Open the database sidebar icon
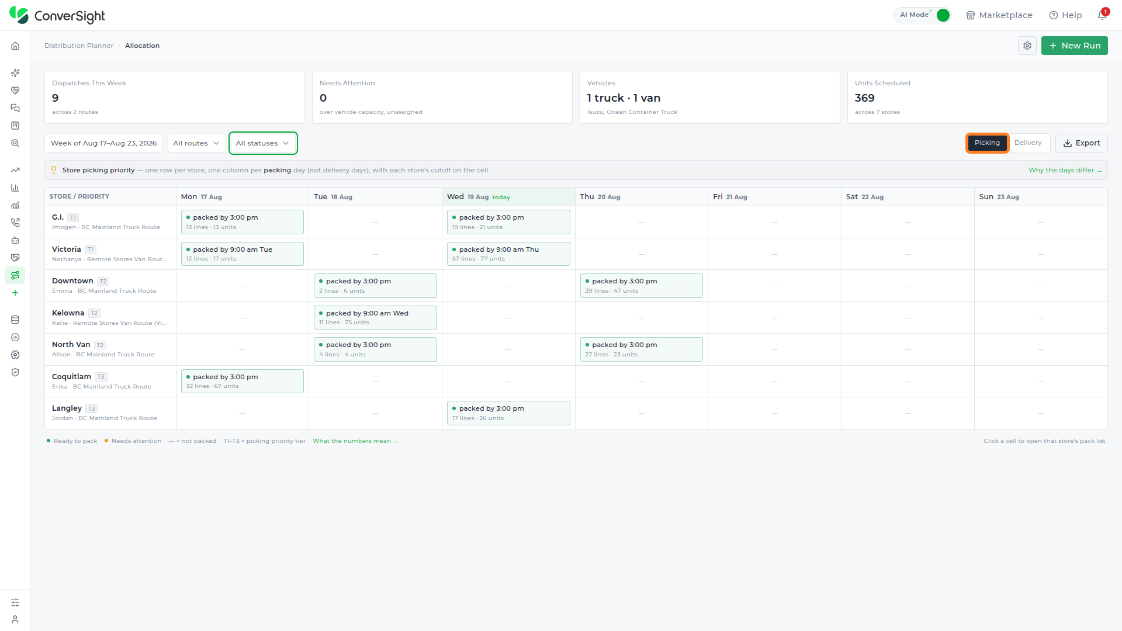 (x=15, y=320)
